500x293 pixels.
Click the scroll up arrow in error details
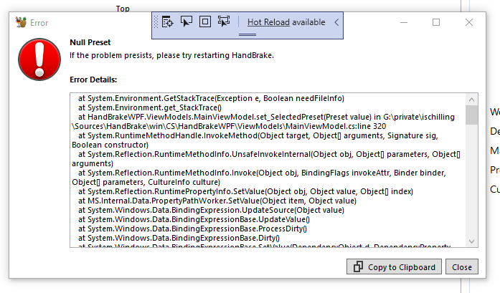471,100
